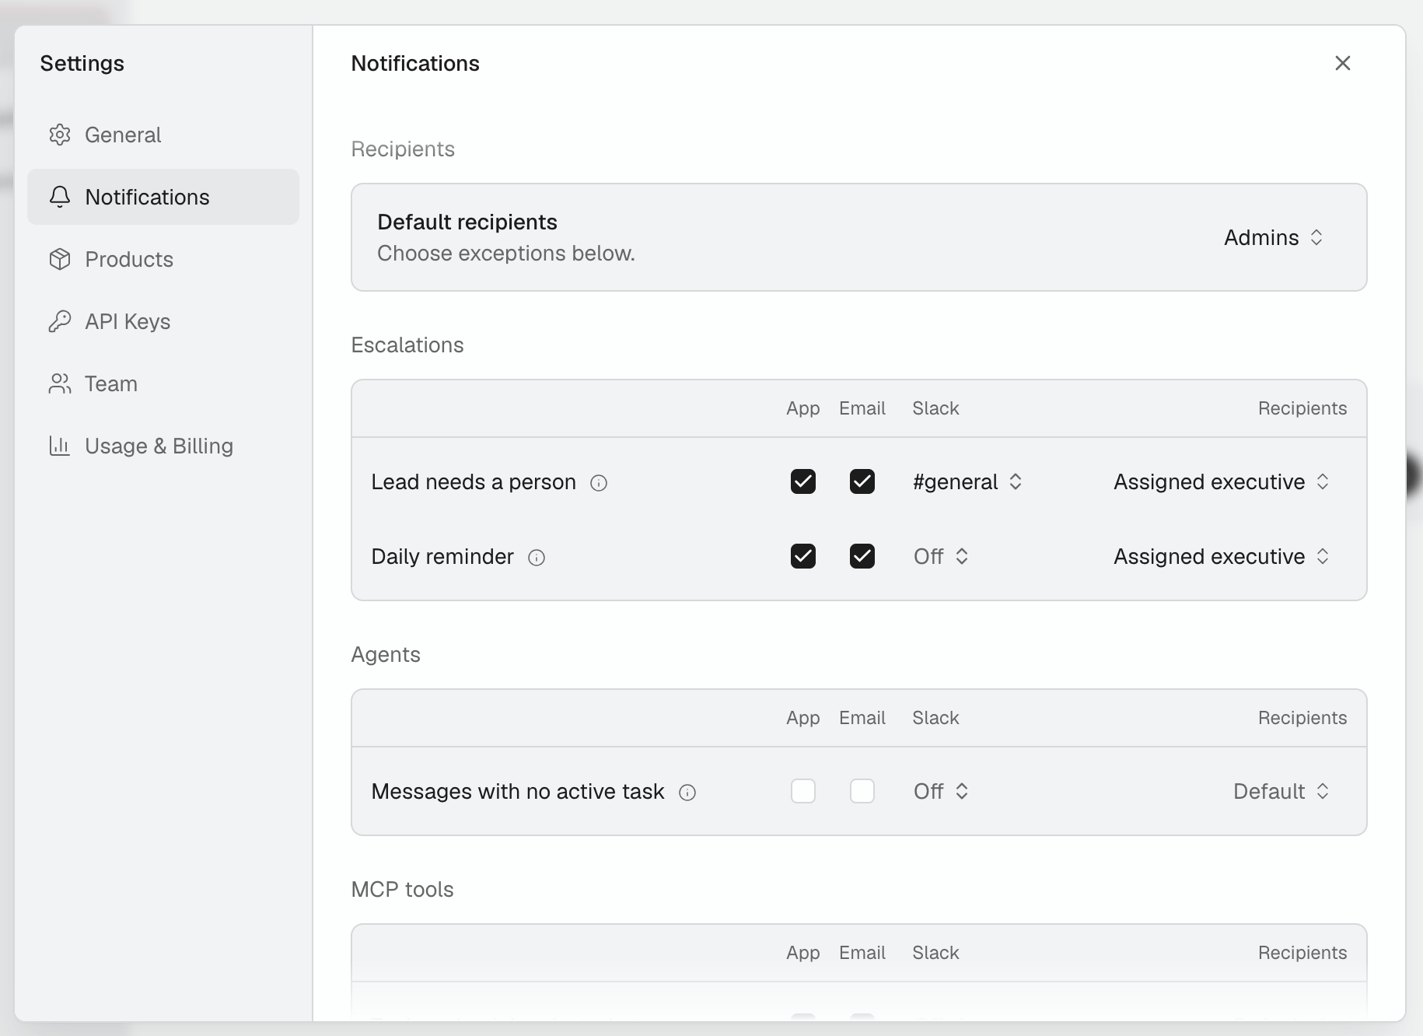This screenshot has height=1036, width=1423.
Task: Open the Team menu label
Action: click(x=111, y=383)
